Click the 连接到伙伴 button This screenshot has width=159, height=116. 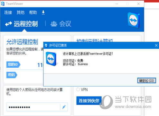coord(89,101)
